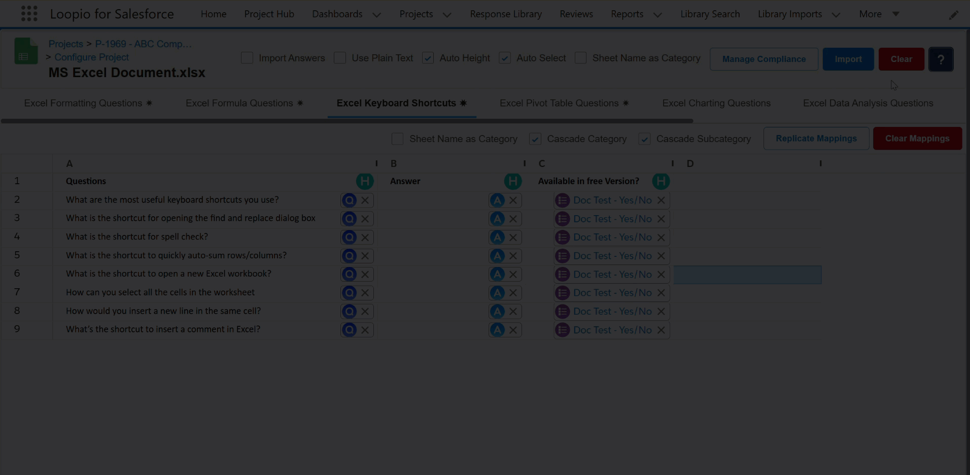Image resolution: width=970 pixels, height=475 pixels.
Task: Open Library Search navigation item
Action: [x=710, y=14]
